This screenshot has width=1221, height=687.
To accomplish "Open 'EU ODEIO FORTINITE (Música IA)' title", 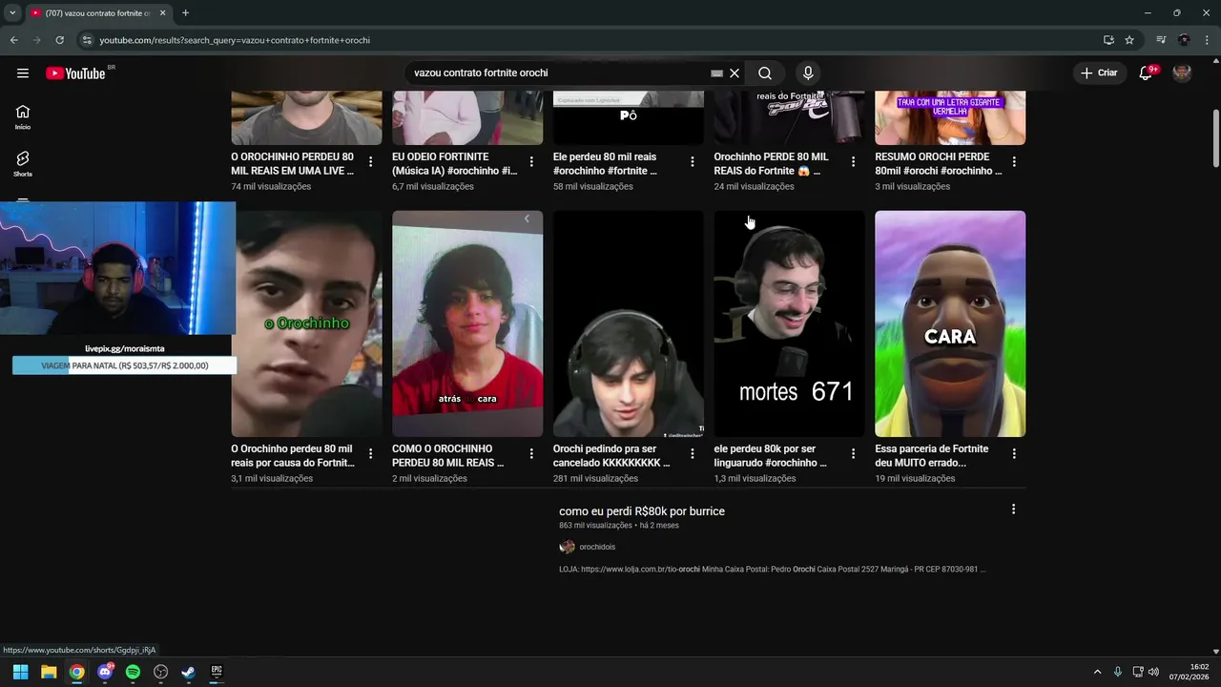I will coord(454,163).
